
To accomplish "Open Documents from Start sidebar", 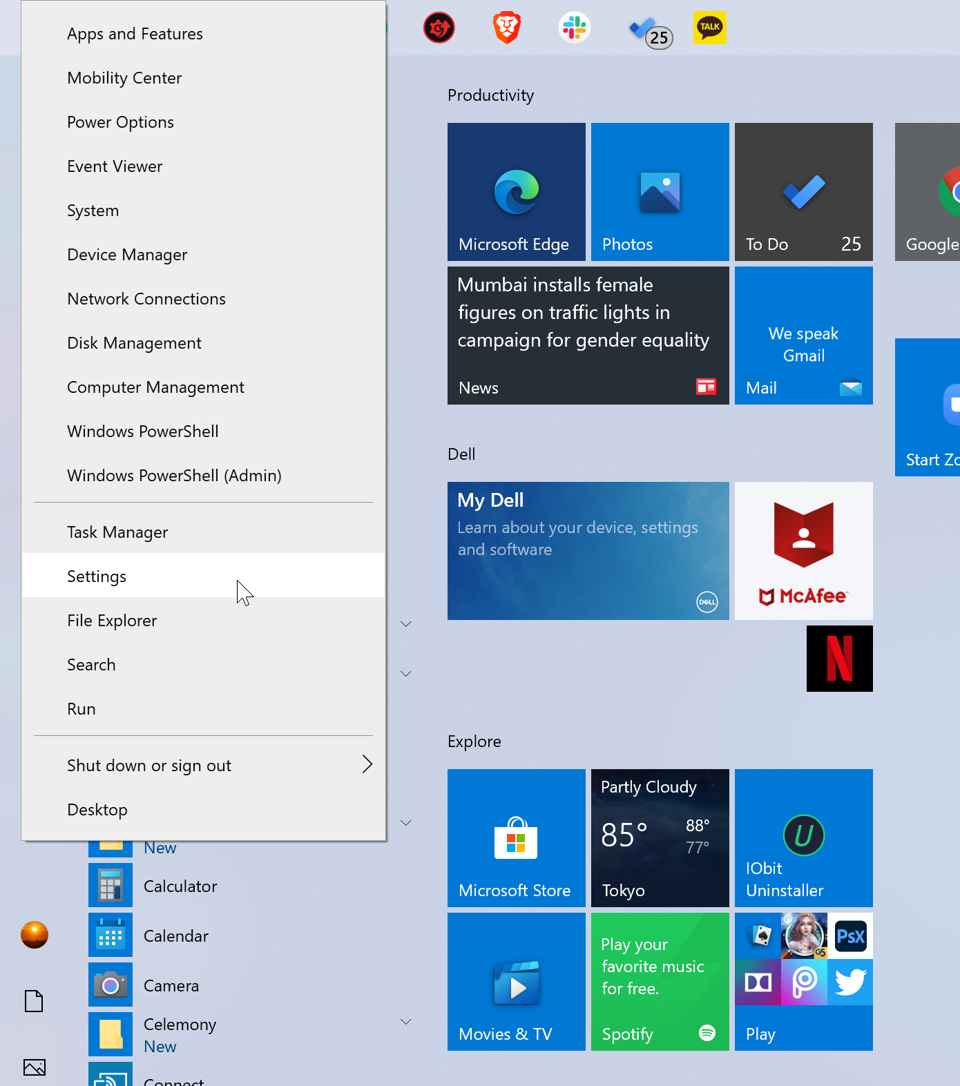I will (x=34, y=1001).
